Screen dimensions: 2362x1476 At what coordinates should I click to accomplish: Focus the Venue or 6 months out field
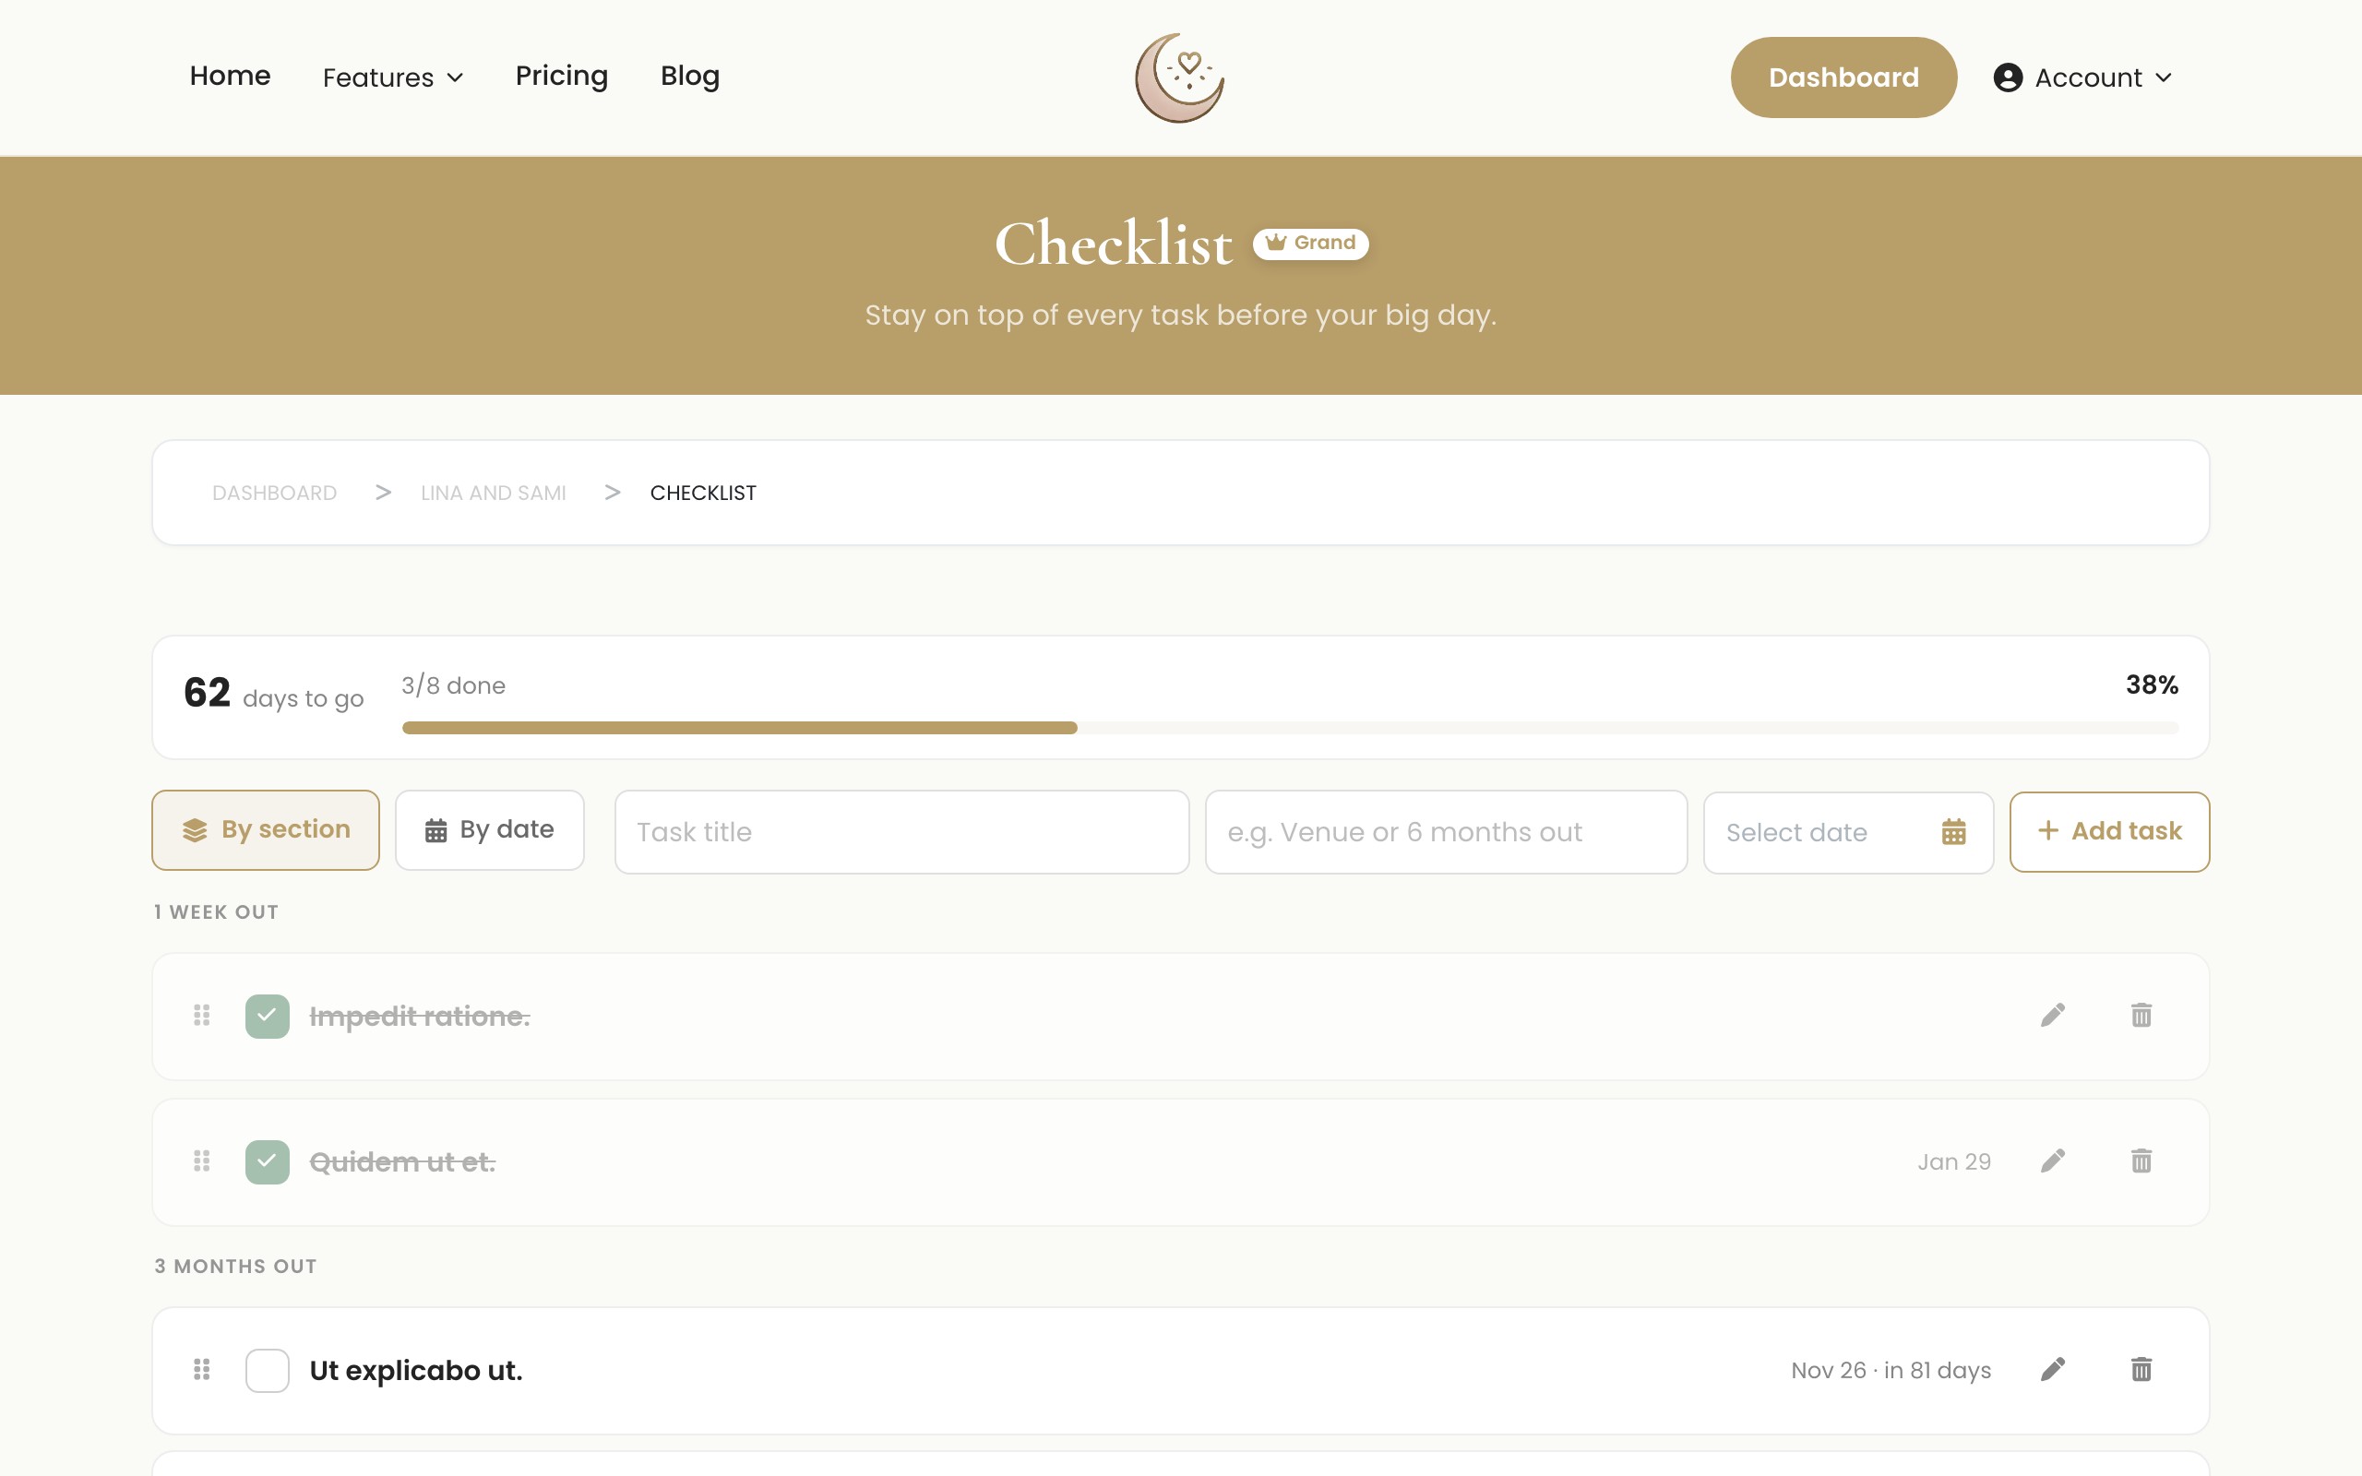(1446, 832)
